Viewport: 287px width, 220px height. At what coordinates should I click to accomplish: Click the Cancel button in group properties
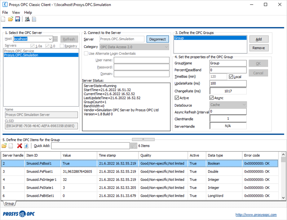coord(258,73)
